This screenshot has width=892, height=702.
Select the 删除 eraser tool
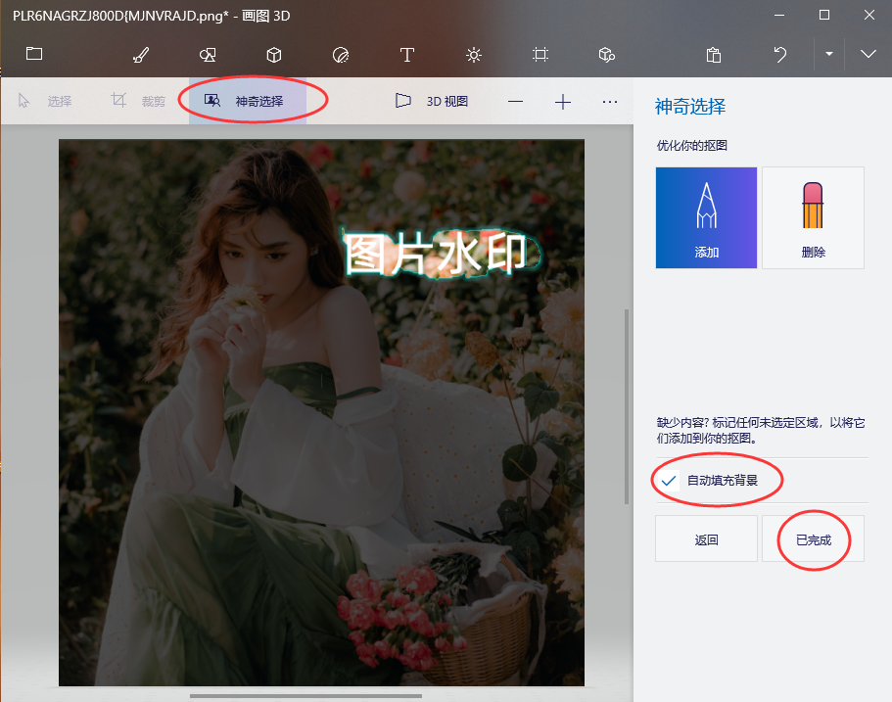(813, 217)
